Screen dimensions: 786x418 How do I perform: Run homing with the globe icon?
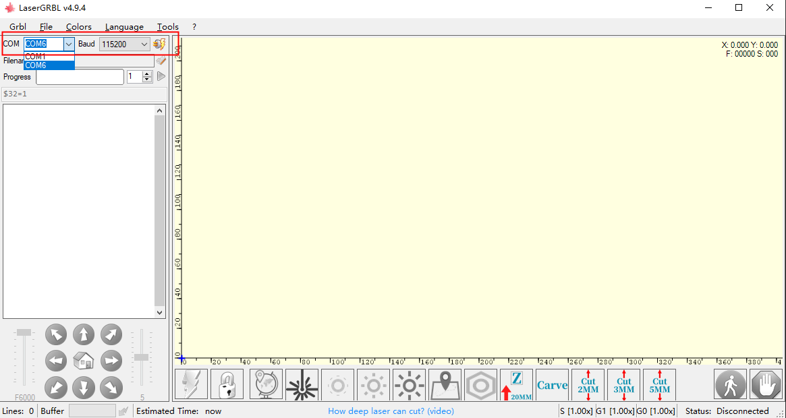[x=264, y=384]
